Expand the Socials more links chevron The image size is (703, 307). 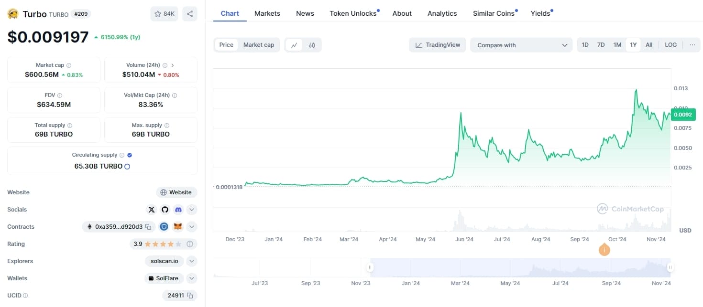click(x=192, y=210)
